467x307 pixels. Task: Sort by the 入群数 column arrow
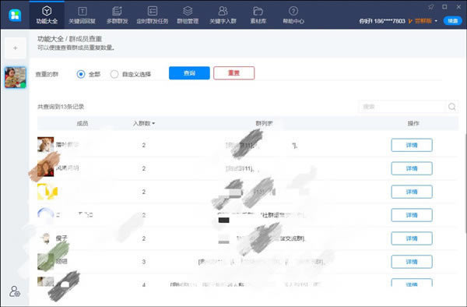(x=153, y=123)
